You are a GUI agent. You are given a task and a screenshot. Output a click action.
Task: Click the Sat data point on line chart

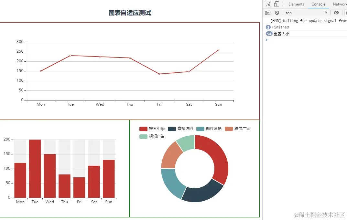coord(189,72)
